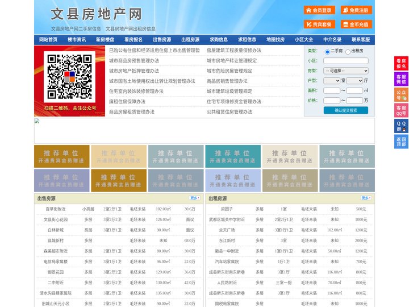Open link 公共租赁住房管理办法
The image size is (409, 307).
point(229,112)
